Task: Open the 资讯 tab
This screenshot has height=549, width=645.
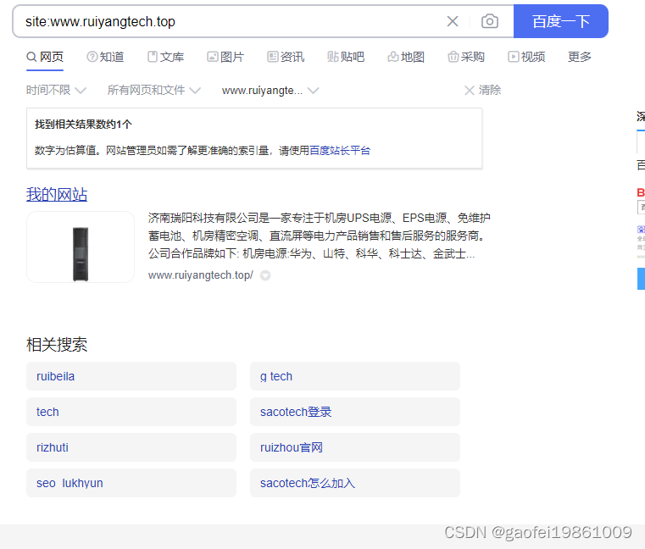Action: coord(286,57)
